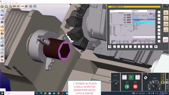
Task: Click the ALL soft key label
Action: pyautogui.click(x=122, y=42)
